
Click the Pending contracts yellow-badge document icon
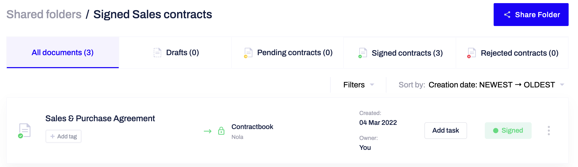click(x=248, y=53)
